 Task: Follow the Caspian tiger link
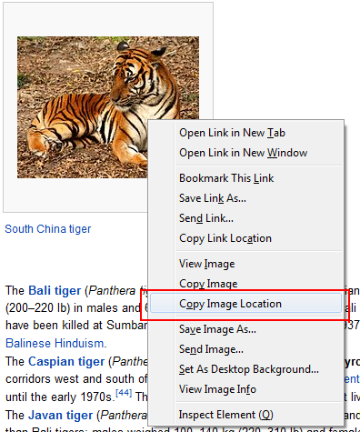coord(66,361)
